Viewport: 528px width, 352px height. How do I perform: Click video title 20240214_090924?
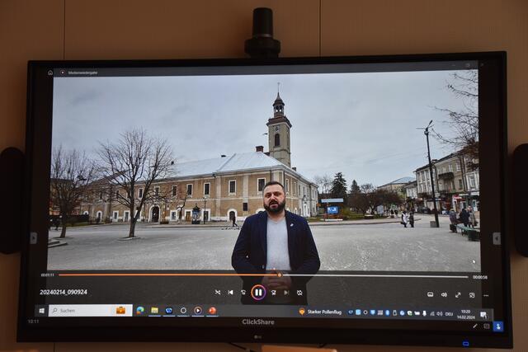64,292
